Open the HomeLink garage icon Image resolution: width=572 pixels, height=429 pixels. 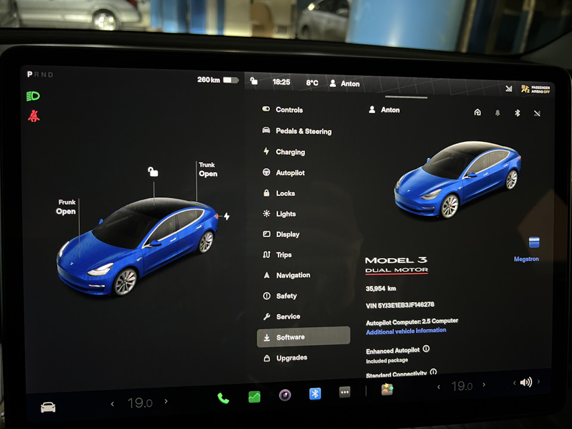[x=477, y=112]
